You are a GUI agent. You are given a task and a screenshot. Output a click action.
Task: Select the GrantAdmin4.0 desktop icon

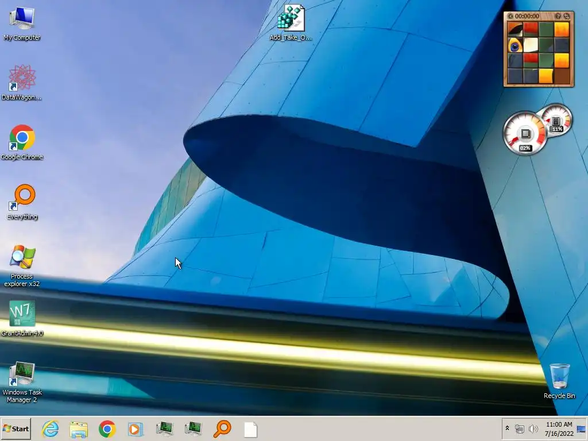click(x=22, y=318)
